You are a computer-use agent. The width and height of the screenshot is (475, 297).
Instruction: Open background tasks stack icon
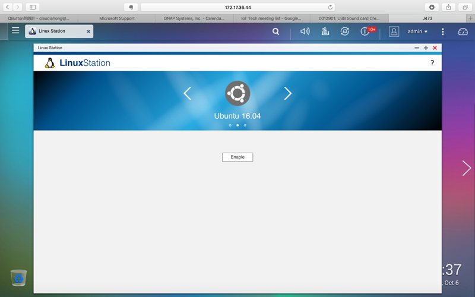[x=325, y=31]
